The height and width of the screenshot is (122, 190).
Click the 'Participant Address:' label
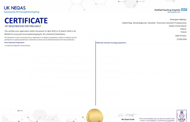point(178,20)
